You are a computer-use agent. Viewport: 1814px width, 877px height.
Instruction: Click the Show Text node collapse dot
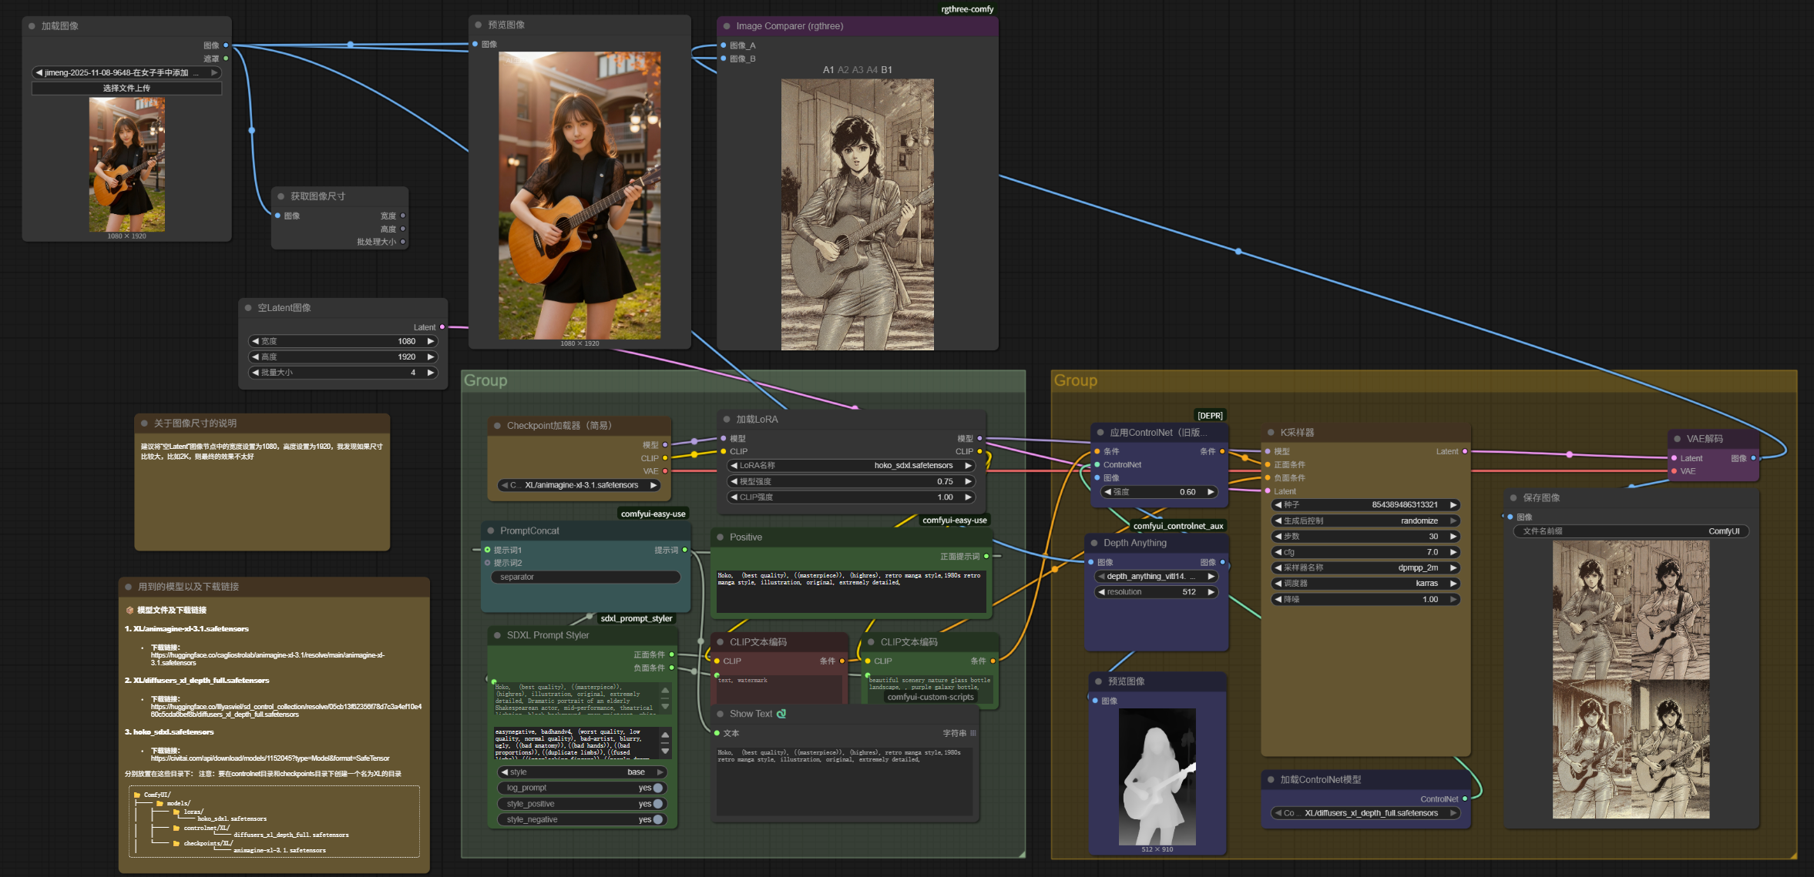pos(721,714)
